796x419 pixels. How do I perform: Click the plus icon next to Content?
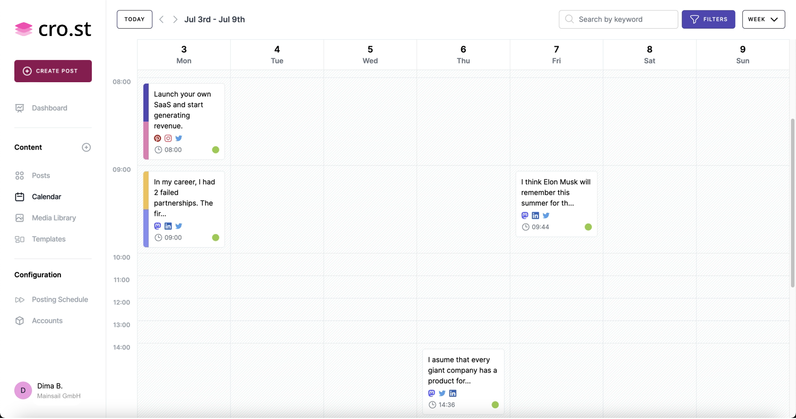[x=86, y=147]
